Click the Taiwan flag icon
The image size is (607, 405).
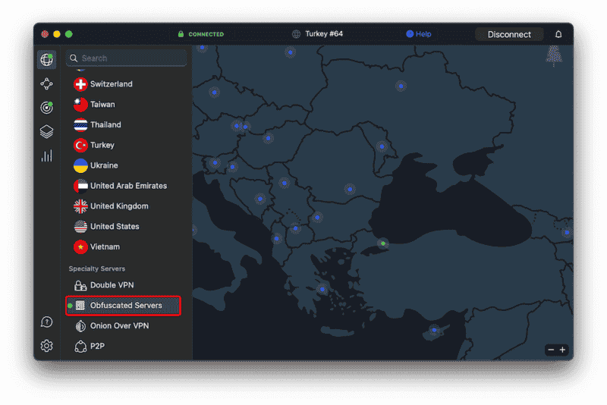[x=80, y=105]
